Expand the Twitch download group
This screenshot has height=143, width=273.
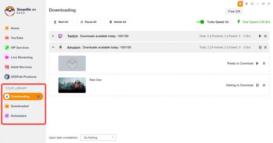[53, 36]
